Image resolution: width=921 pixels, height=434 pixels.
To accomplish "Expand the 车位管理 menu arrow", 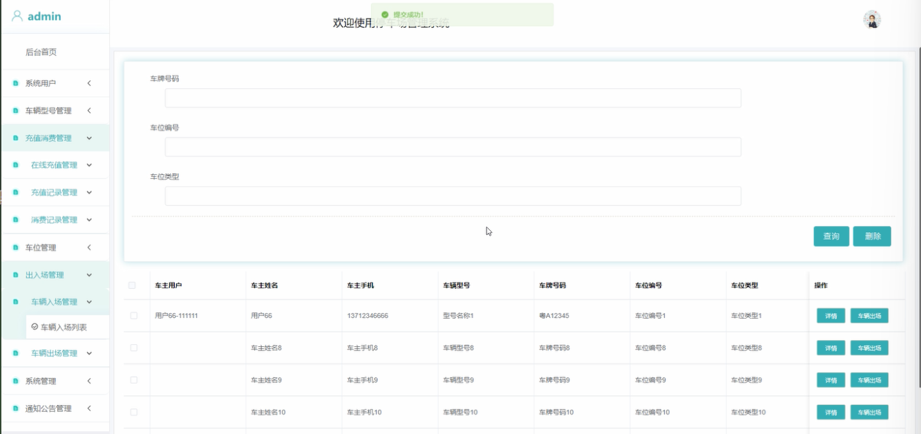I will pos(89,247).
